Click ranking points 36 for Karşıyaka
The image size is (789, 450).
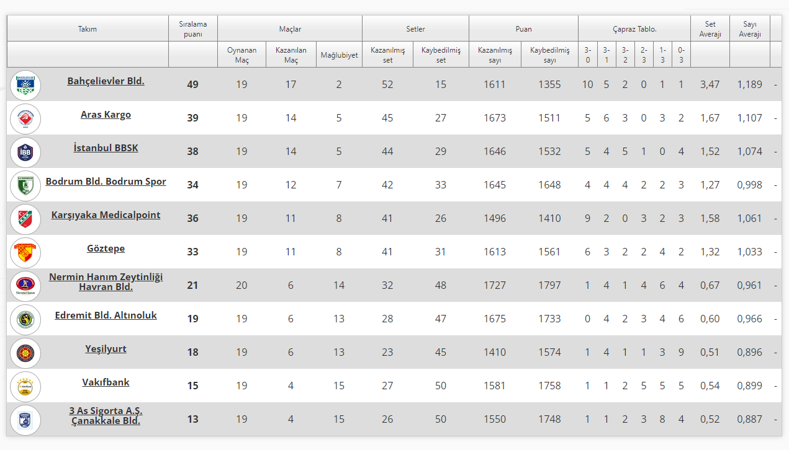(193, 218)
